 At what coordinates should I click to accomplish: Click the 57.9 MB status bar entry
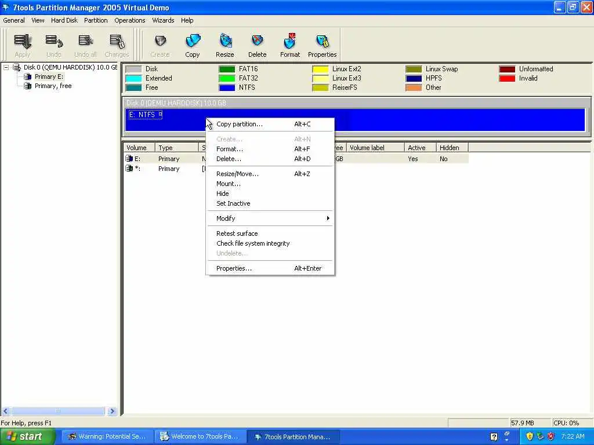pos(530,422)
